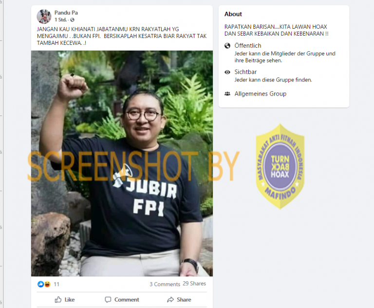
Task: Open the Jubir FPI t-shirt photo
Action: [x=122, y=163]
